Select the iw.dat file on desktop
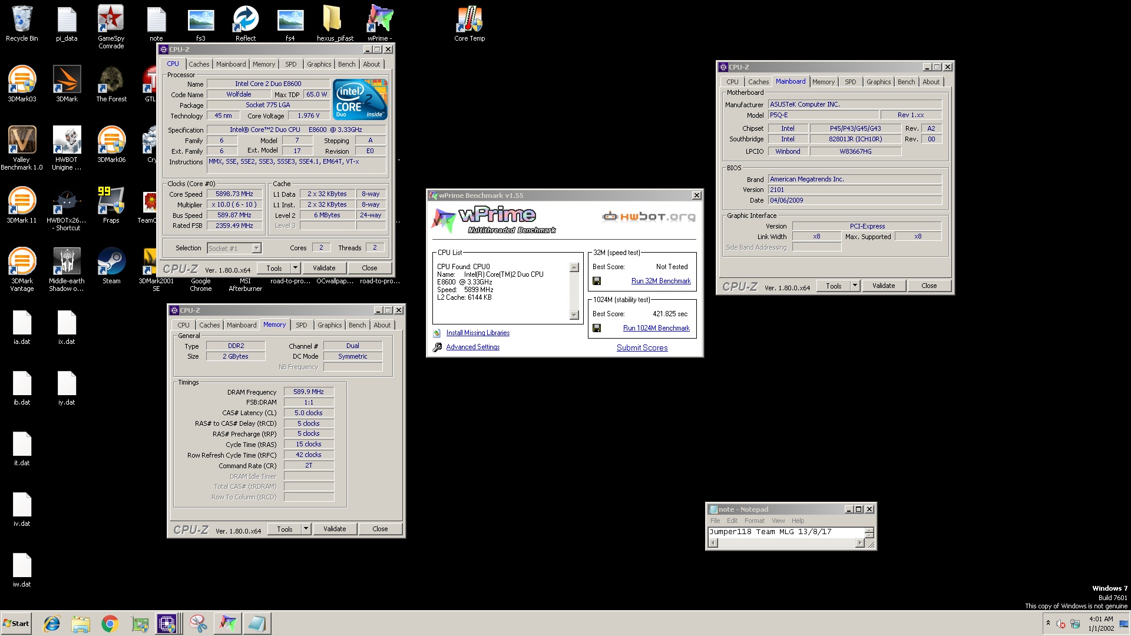The width and height of the screenshot is (1131, 636). click(x=22, y=570)
